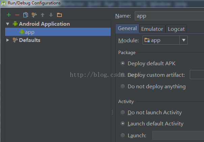Select Deploy custom artifact radio button
The image size is (204, 142).
click(123, 75)
